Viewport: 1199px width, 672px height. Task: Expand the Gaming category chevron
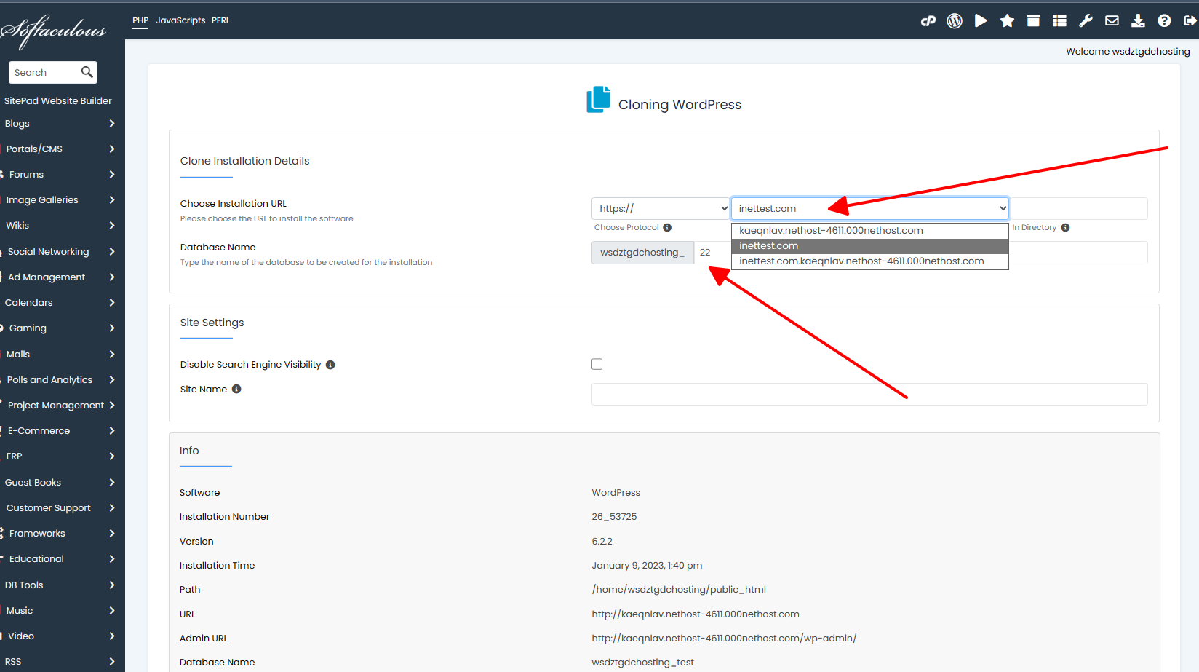coord(112,328)
